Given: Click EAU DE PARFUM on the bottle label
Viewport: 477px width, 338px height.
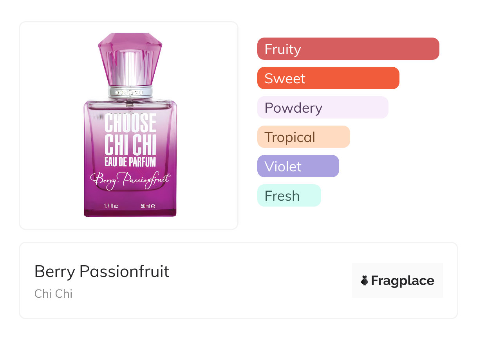Looking at the screenshot, I should pyautogui.click(x=130, y=162).
